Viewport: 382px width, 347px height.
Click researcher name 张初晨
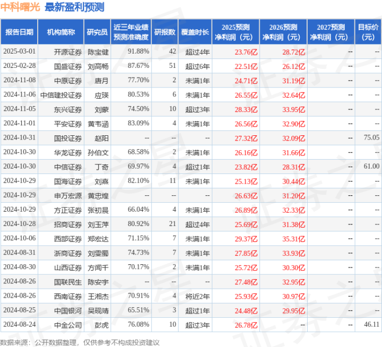click(x=98, y=210)
